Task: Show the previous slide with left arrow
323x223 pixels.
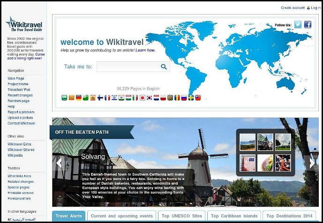Action: pos(59,163)
